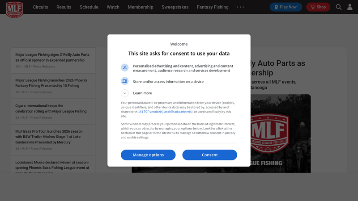Go to the Schedule menu item

pos(89,7)
